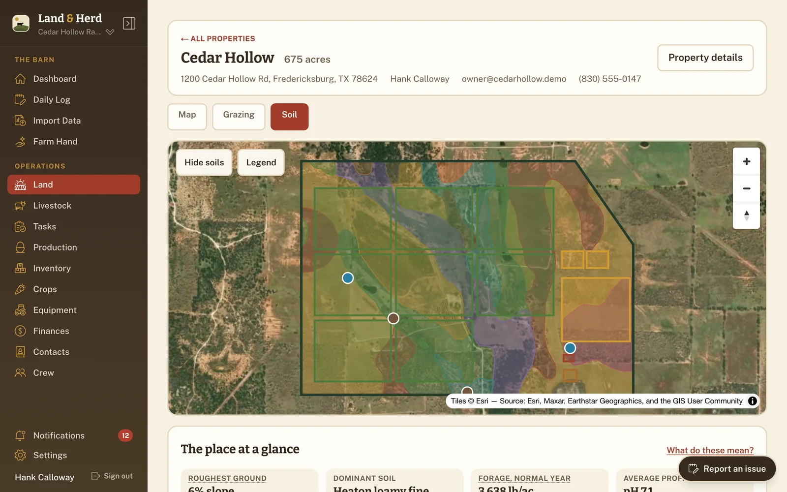Click the Sign out link
Viewport: 787px width, 492px height.
point(112,476)
